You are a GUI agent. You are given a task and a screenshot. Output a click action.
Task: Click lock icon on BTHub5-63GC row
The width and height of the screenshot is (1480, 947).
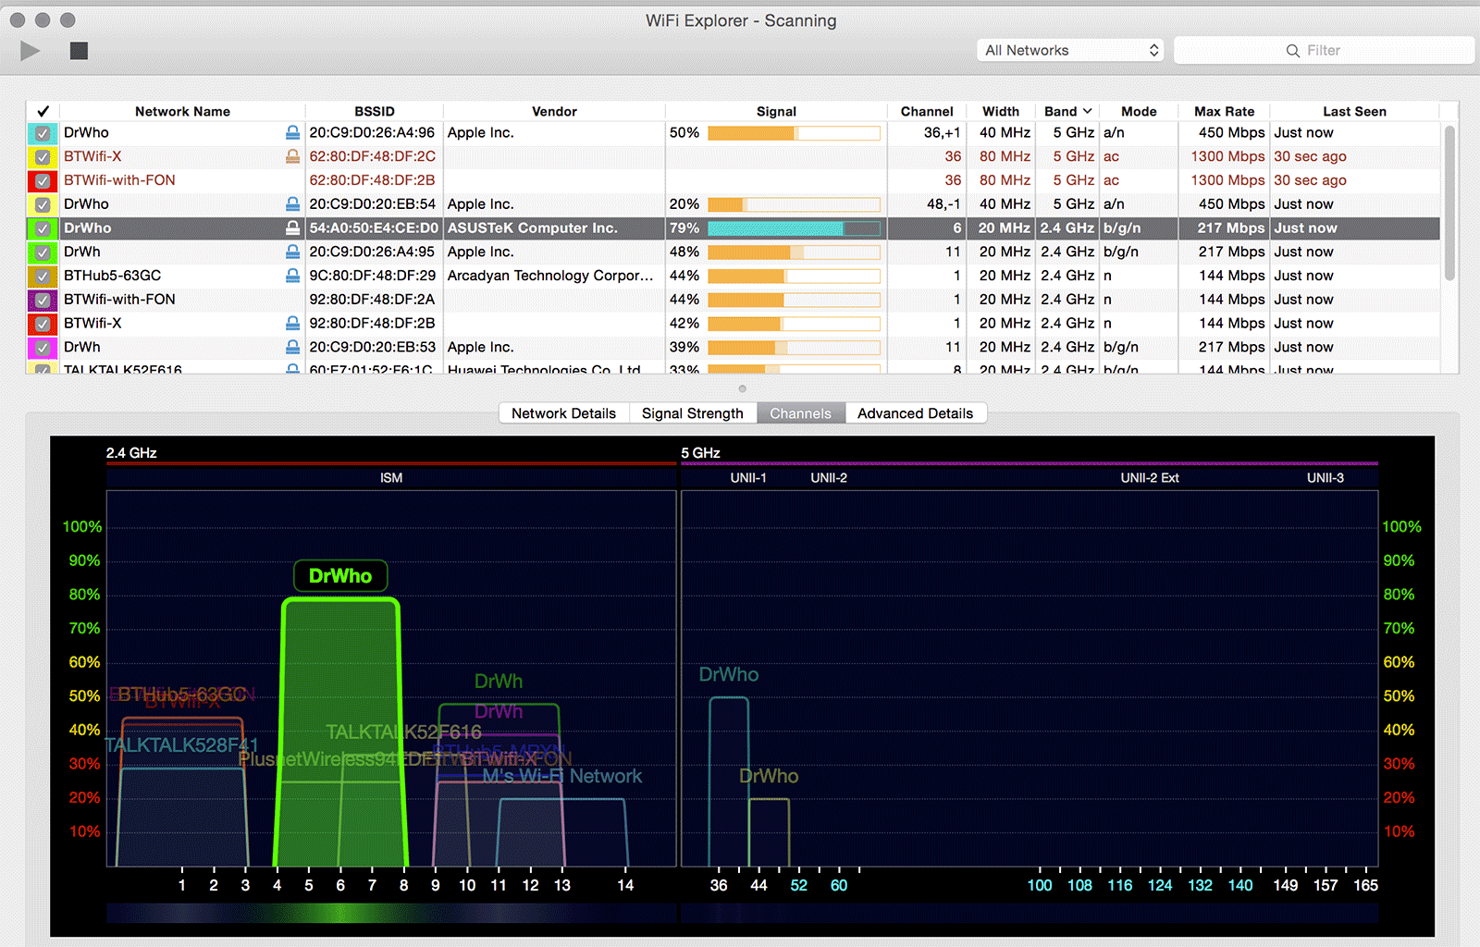tap(292, 276)
